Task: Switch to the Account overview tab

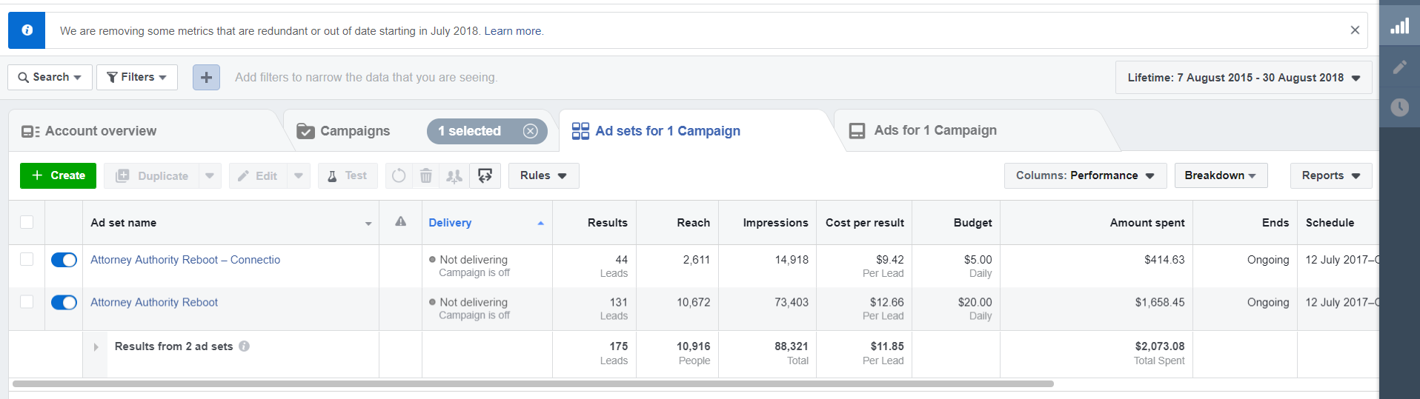Action: (101, 131)
